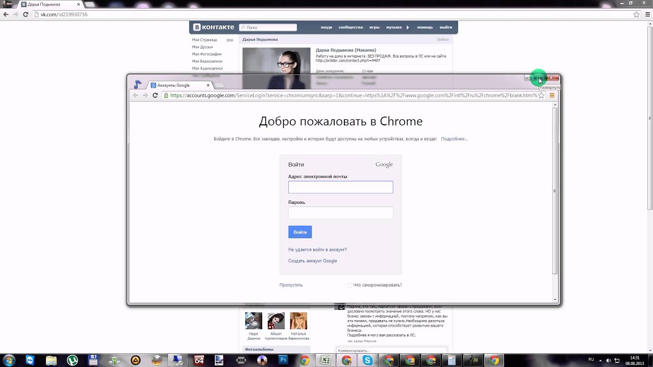Open Excel from the taskbar
Viewport: 653px width, 367px height.
click(324, 360)
